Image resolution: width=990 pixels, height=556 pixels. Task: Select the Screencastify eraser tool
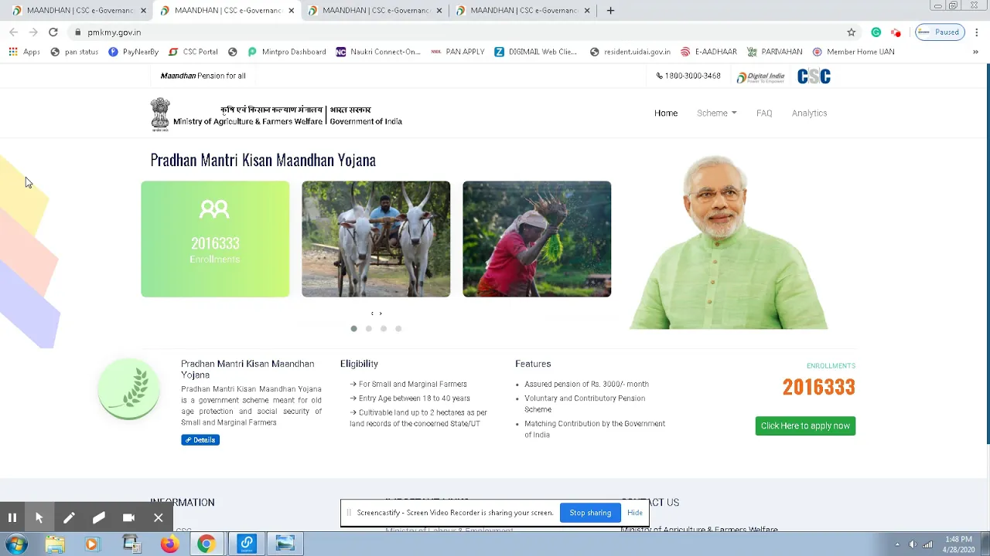tap(98, 517)
